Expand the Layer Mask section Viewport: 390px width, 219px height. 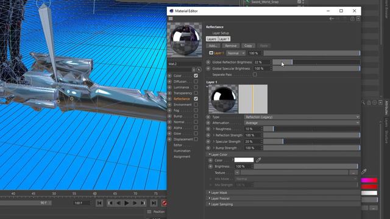tap(210, 192)
